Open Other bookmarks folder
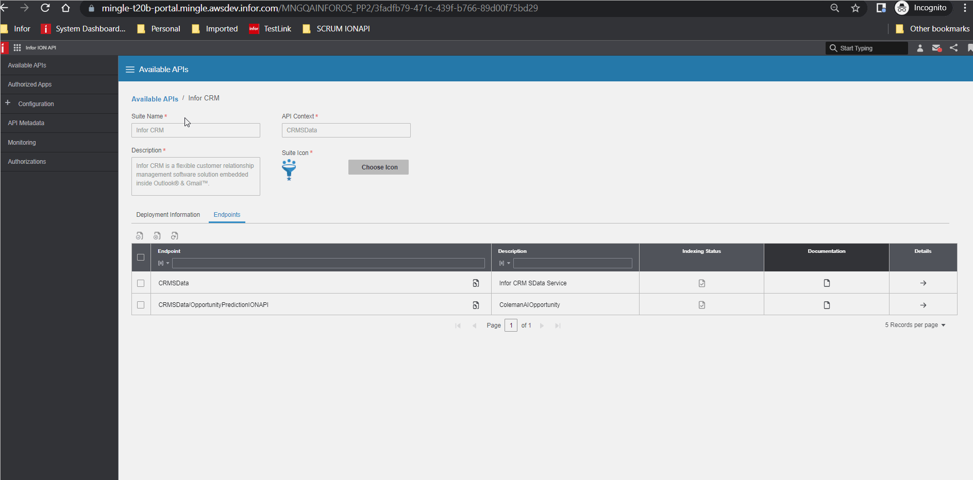This screenshot has width=973, height=480. [x=933, y=29]
